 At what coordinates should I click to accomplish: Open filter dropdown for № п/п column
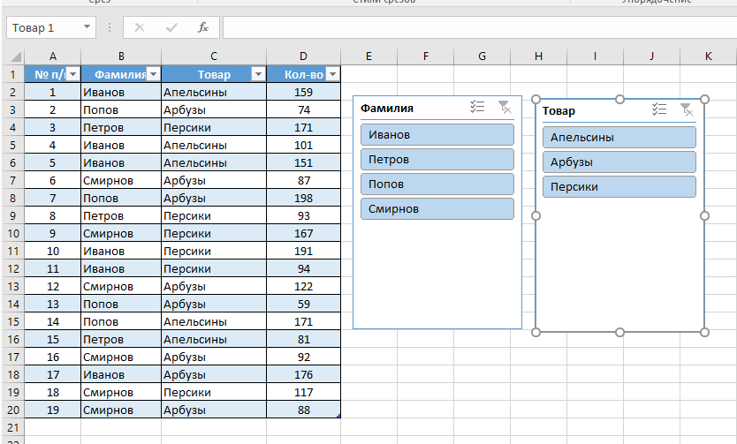[72, 74]
